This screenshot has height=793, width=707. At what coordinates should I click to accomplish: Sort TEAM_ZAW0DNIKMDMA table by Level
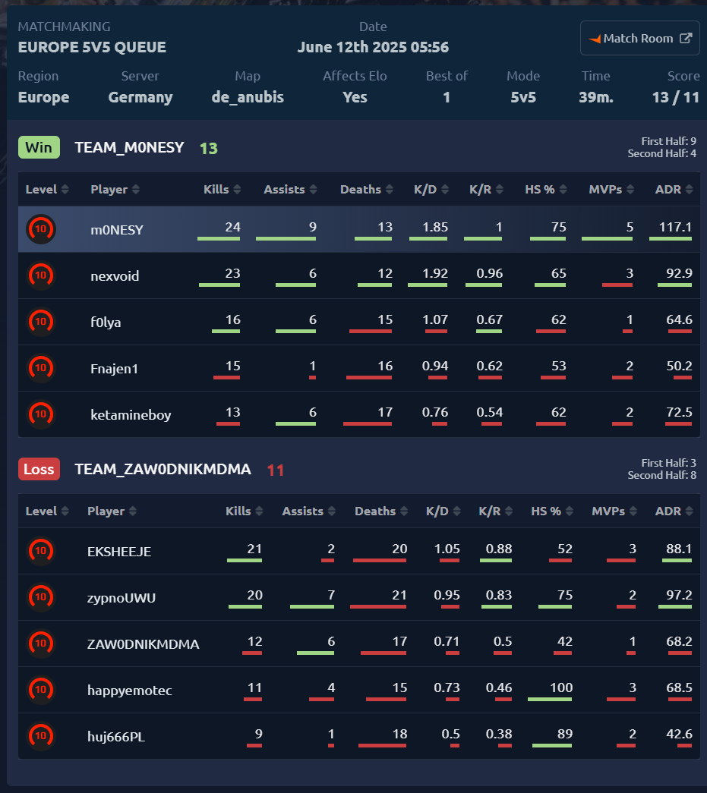[47, 511]
